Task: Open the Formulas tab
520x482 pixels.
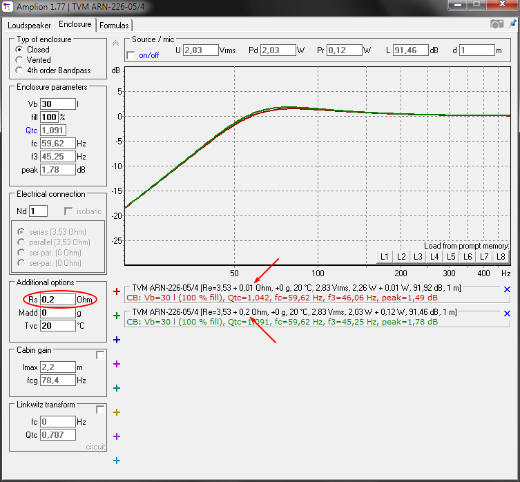Action: (x=114, y=26)
